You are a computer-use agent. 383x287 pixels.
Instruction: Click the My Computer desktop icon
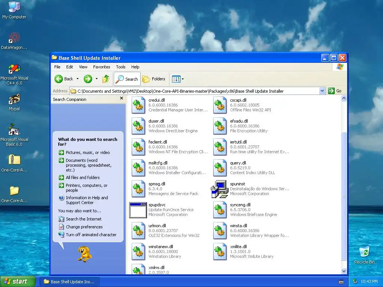click(14, 10)
